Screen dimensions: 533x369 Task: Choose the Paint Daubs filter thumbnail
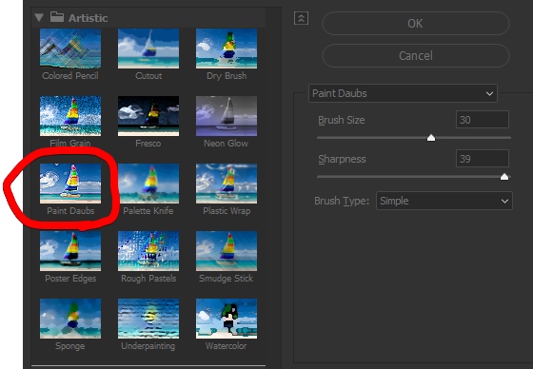(x=70, y=184)
